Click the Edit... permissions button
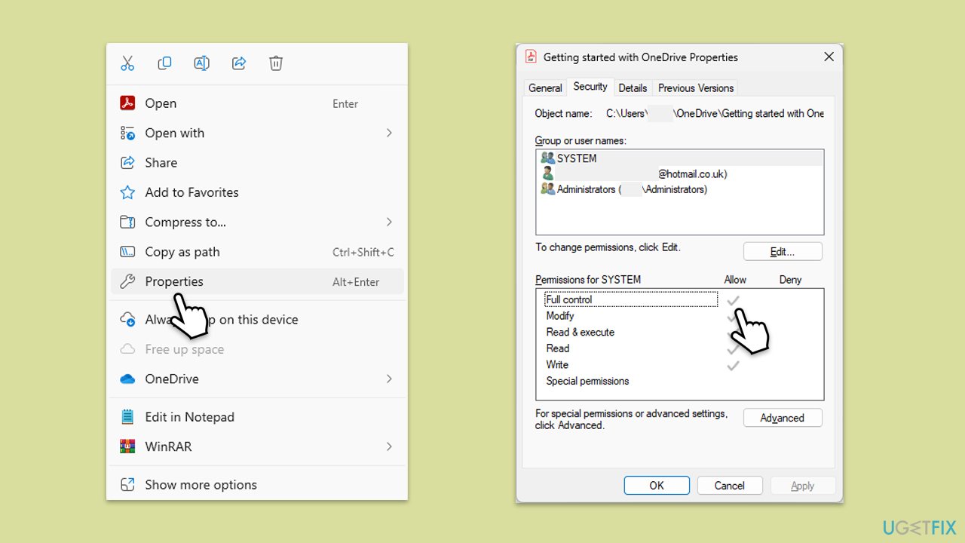The image size is (965, 543). point(783,252)
